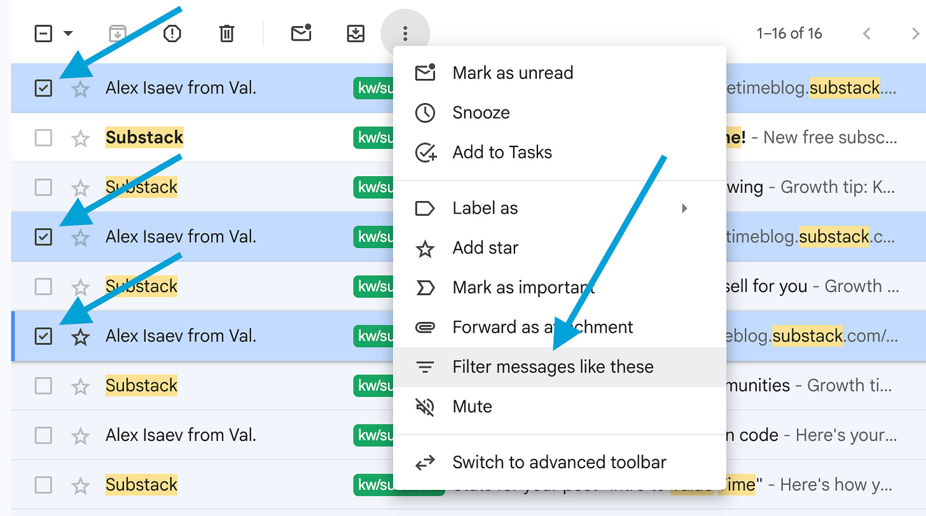Select Add star in the menu
Viewport: 926px width, 516px height.
560,248
